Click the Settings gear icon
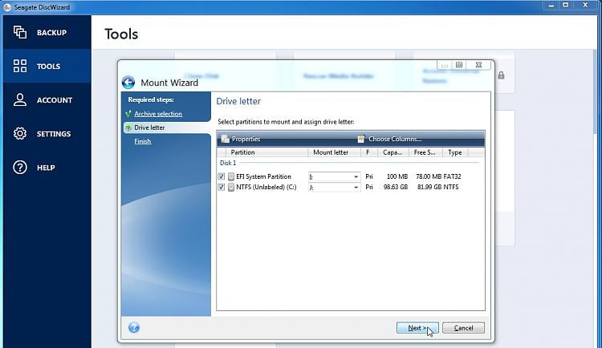Screen dimensions: 602x348 click(x=20, y=134)
